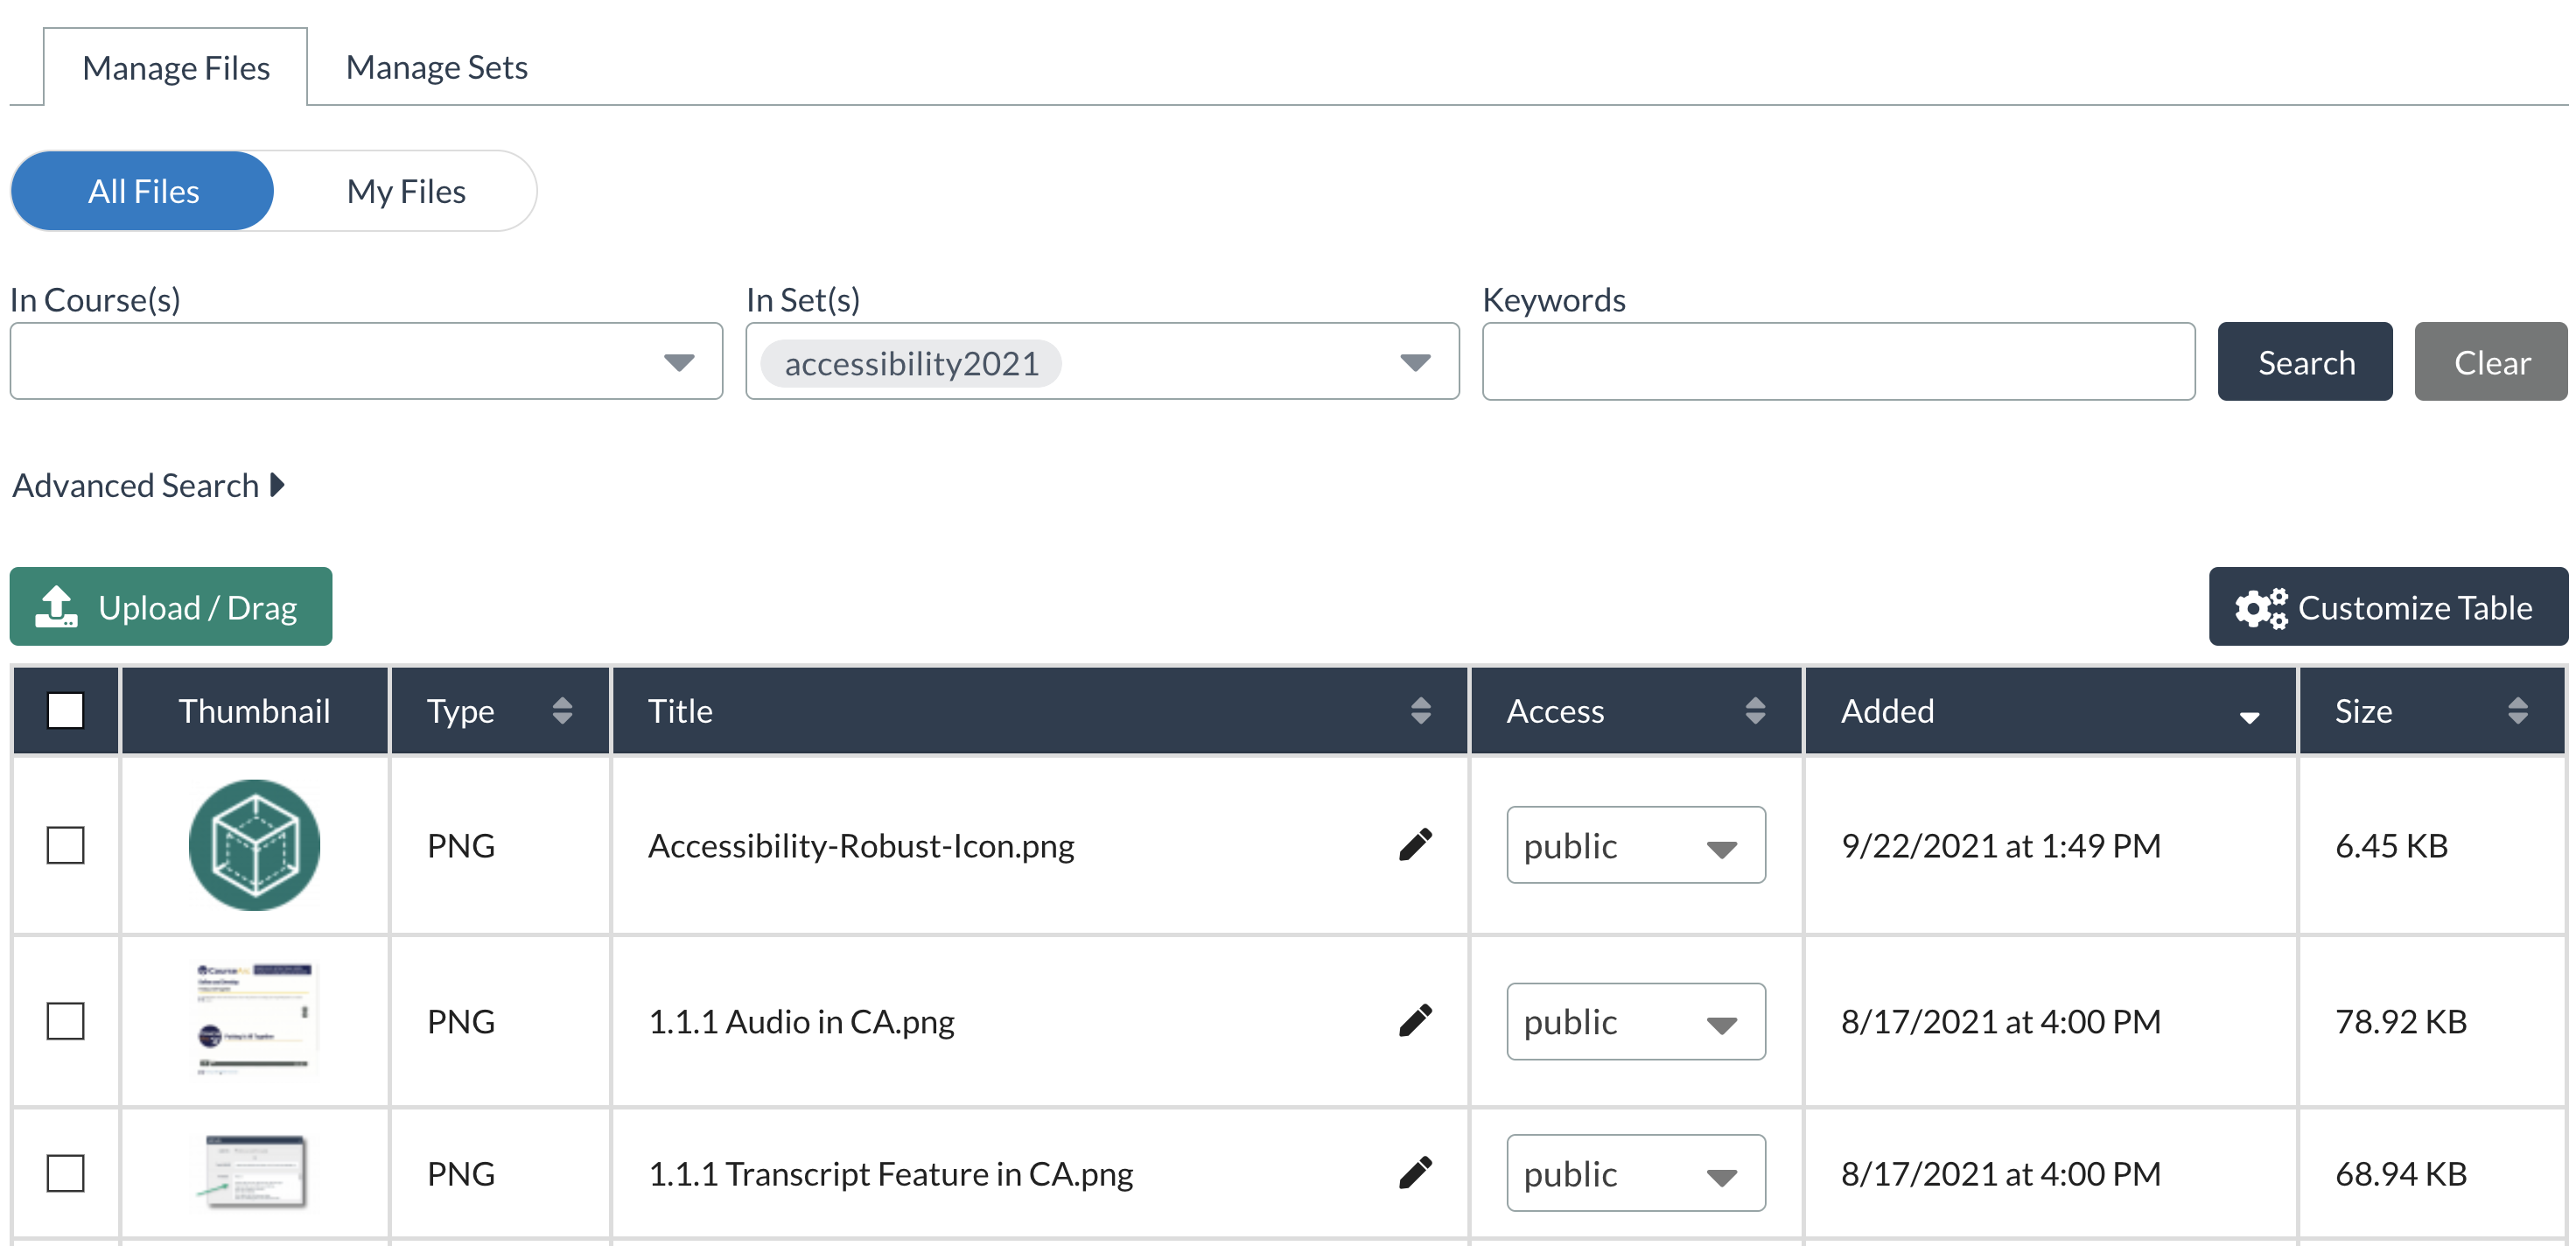
Task: Edit title of Accessibility-Robust-Icon.png with pencil icon
Action: coord(1415,845)
